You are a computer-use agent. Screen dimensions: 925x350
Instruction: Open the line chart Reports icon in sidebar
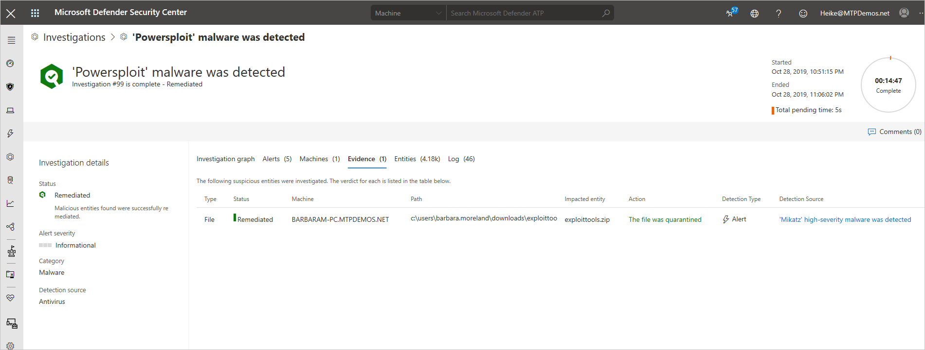point(10,203)
